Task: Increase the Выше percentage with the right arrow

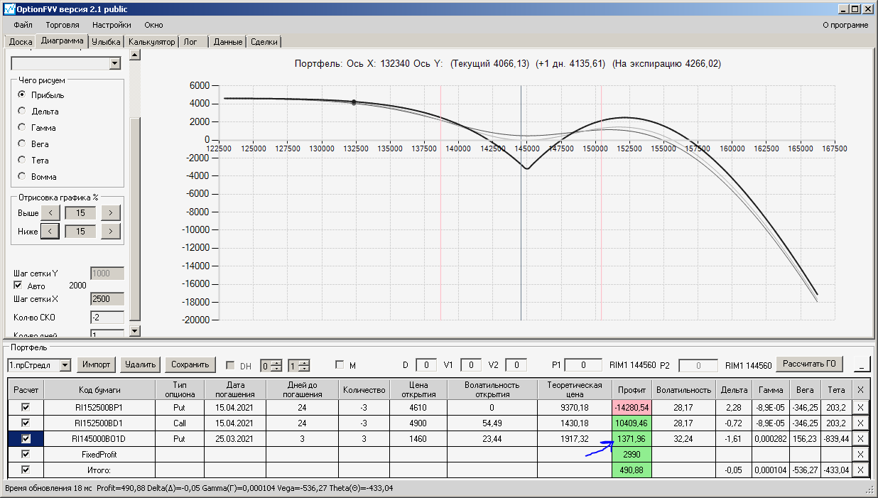Action: pyautogui.click(x=111, y=212)
